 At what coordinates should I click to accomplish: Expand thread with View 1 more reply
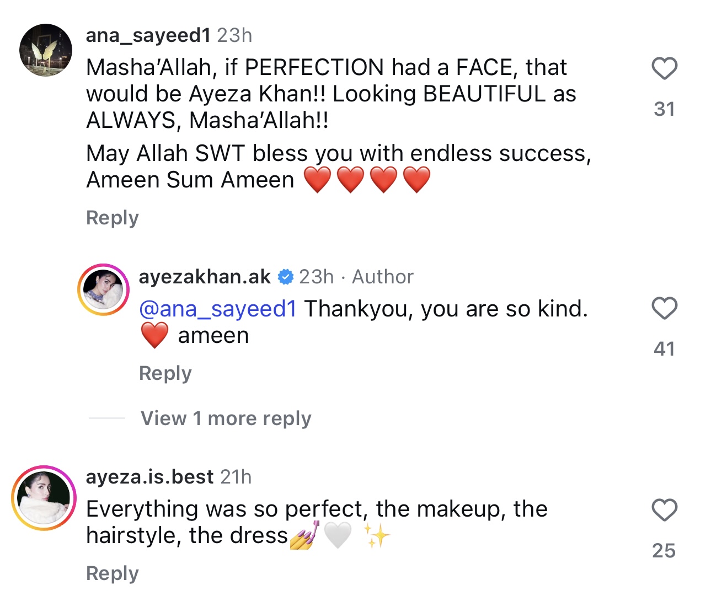tap(226, 418)
